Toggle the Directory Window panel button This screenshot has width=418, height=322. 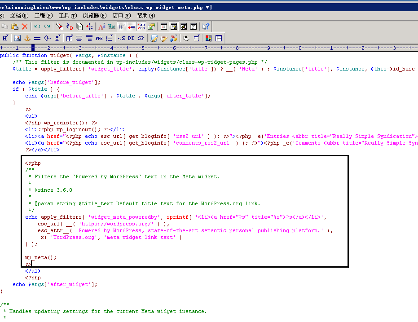(174, 26)
